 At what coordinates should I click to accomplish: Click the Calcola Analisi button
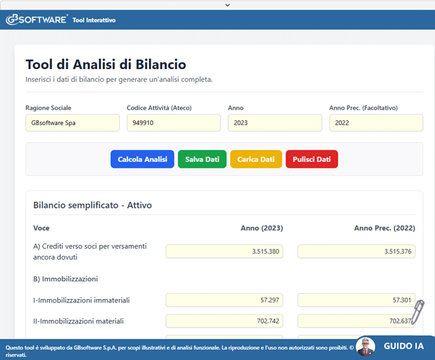[142, 159]
